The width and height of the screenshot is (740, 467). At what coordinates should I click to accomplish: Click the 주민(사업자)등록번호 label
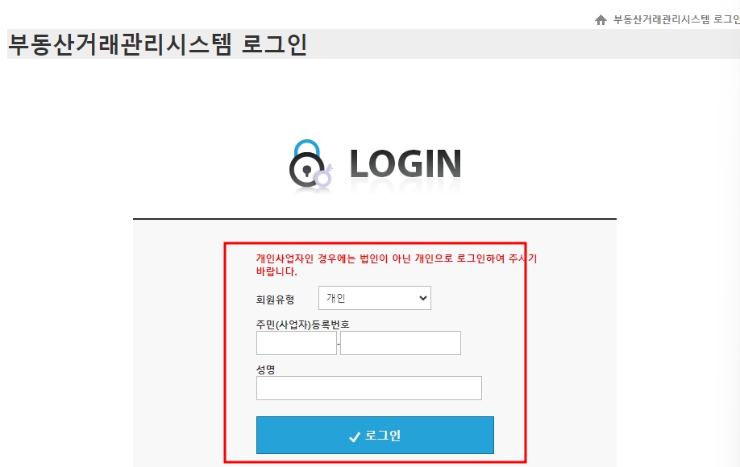pyautogui.click(x=302, y=324)
